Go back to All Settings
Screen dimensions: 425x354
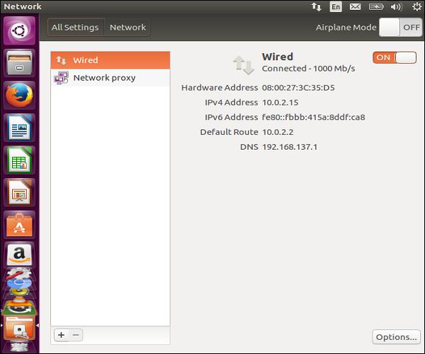tap(76, 27)
